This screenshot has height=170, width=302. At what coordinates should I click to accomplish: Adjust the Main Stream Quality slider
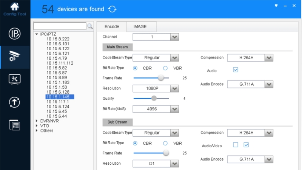(x=154, y=98)
